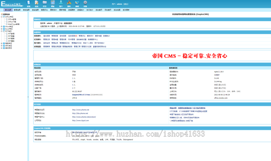Click the domain value office.cncobo.com
This screenshot has width=271, height=161.
[x=221, y=98]
